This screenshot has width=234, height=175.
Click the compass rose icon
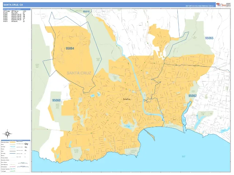(7, 134)
